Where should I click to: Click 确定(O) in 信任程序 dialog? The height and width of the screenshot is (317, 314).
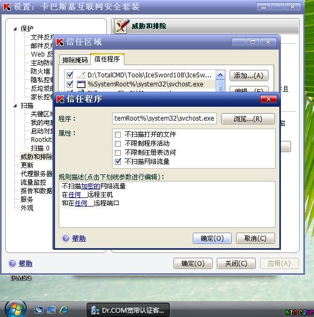(212, 239)
